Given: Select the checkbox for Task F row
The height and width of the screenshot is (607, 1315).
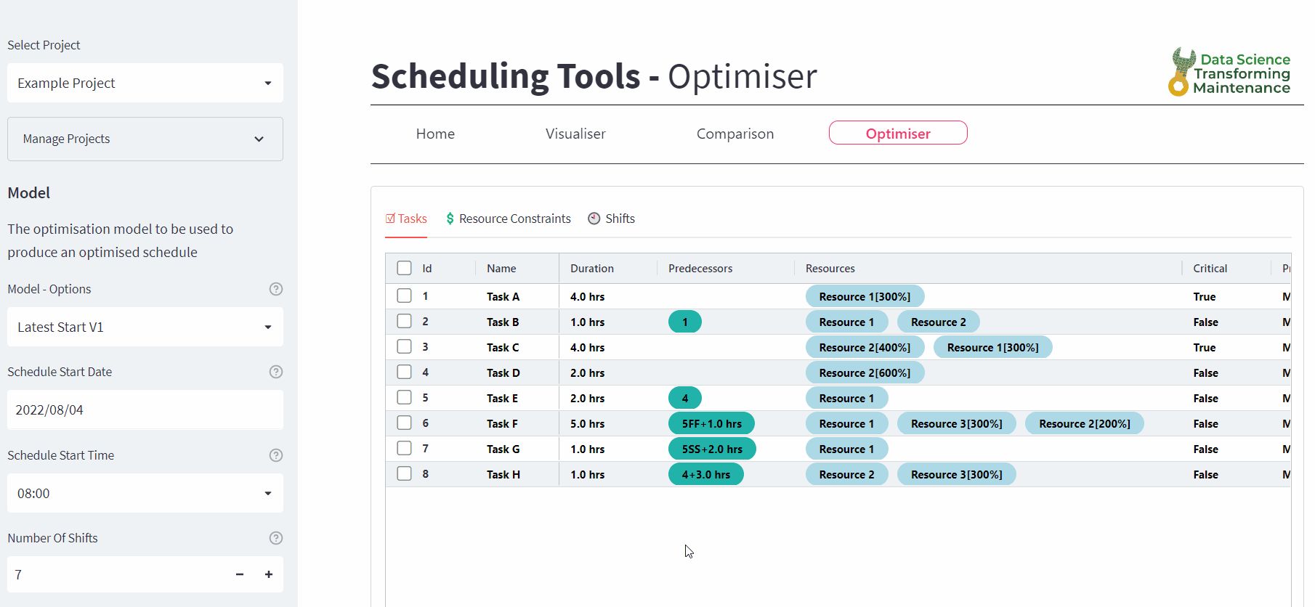Looking at the screenshot, I should [405, 423].
